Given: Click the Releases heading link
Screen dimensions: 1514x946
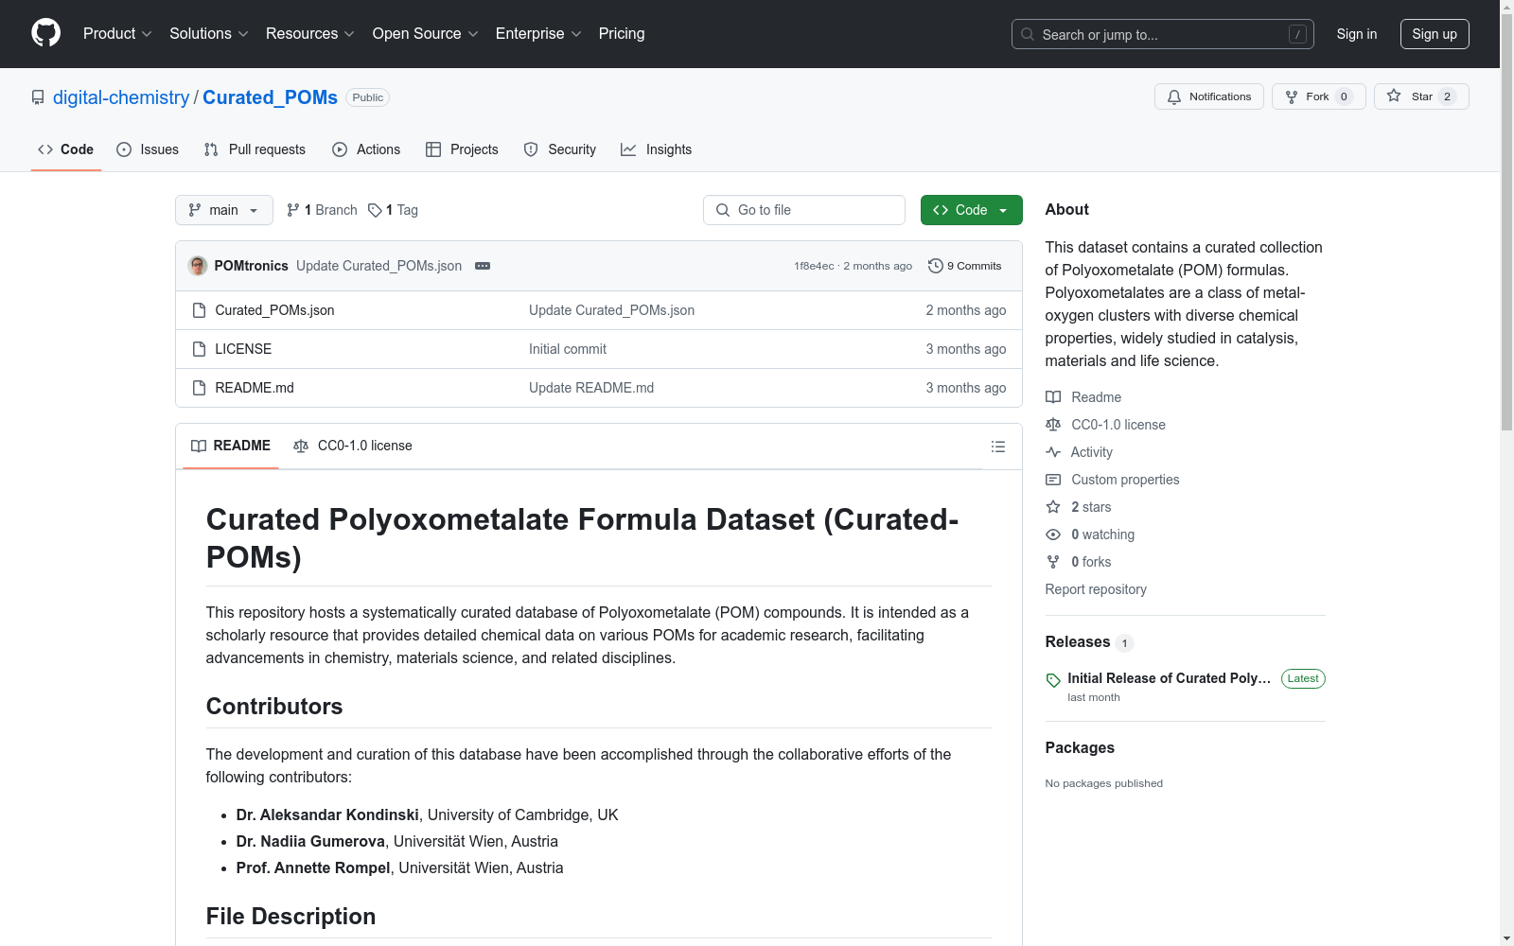Looking at the screenshot, I should tap(1078, 641).
